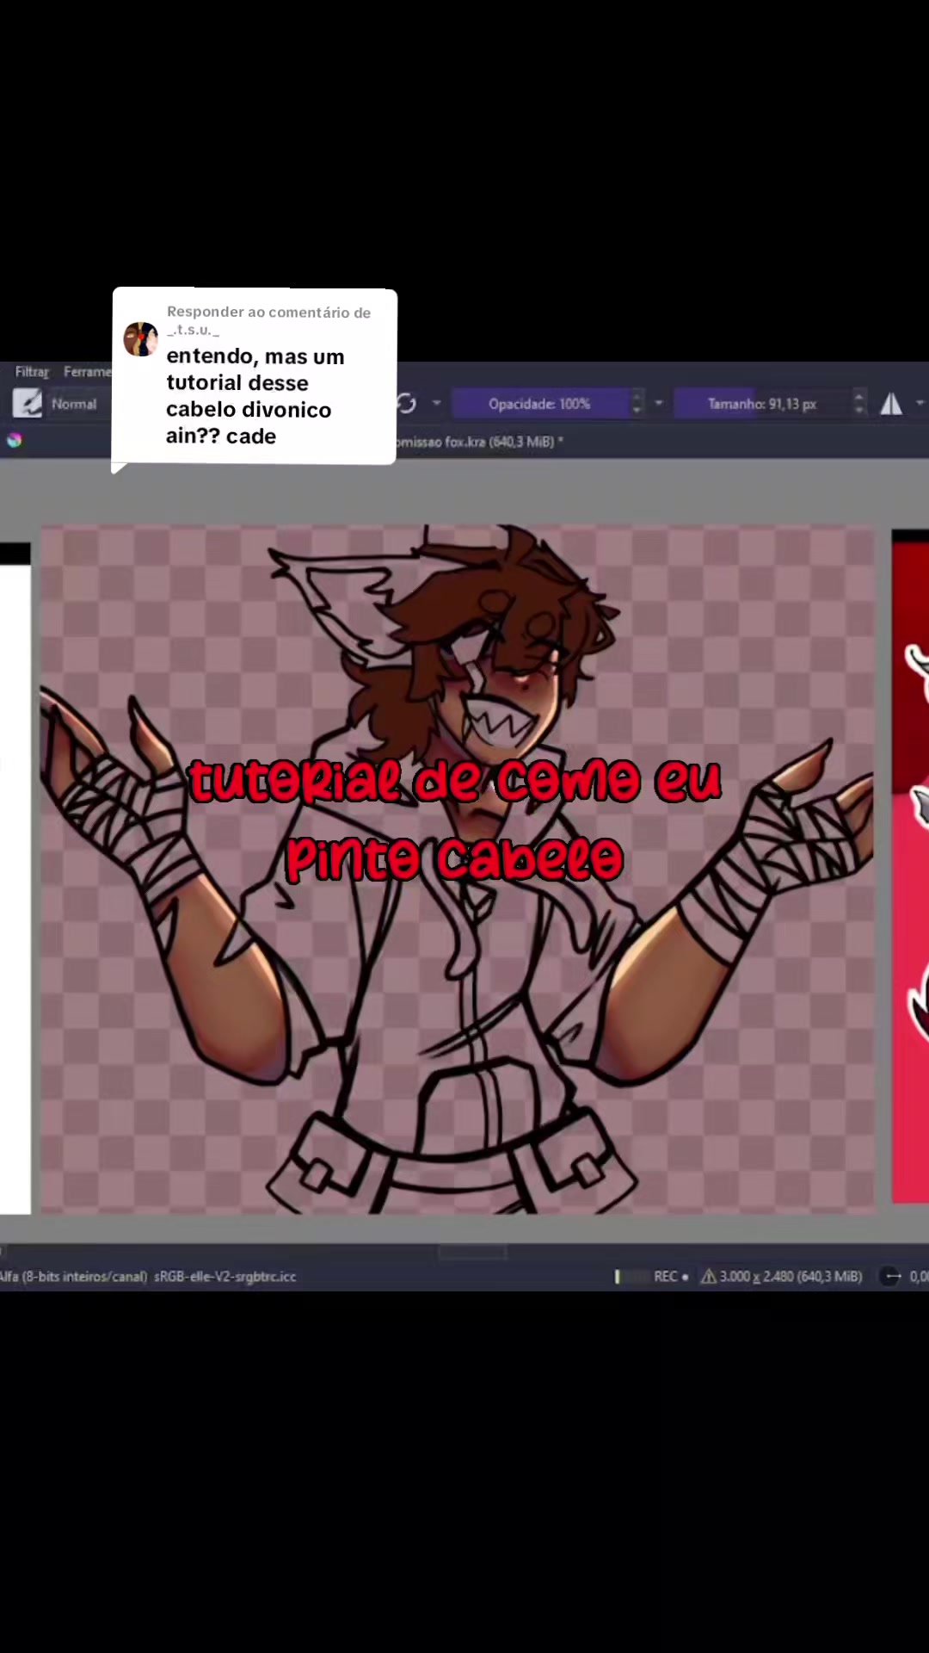Click the progress bar in status bar
This screenshot has width=929, height=1653.
[631, 1276]
